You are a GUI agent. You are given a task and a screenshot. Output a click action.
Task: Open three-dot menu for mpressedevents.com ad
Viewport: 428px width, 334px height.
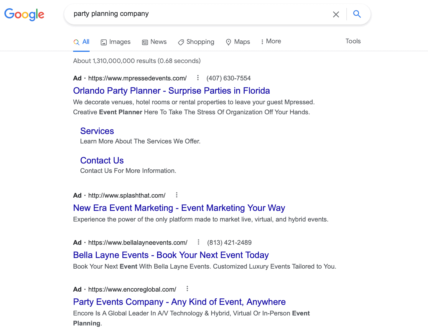pos(198,78)
